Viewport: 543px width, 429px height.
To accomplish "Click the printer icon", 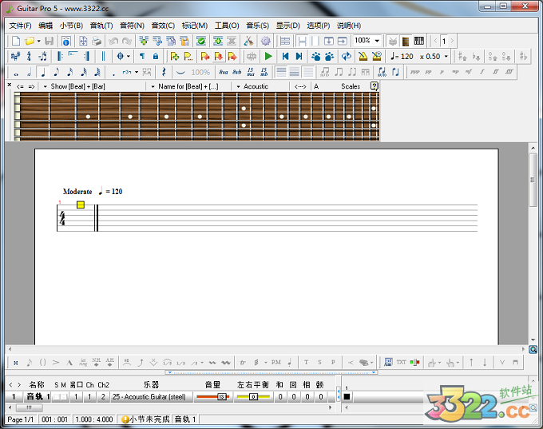I will tap(97, 41).
